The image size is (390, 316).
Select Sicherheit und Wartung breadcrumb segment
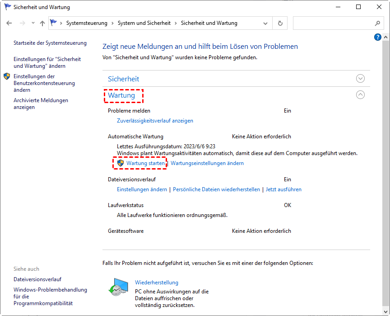pos(209,23)
